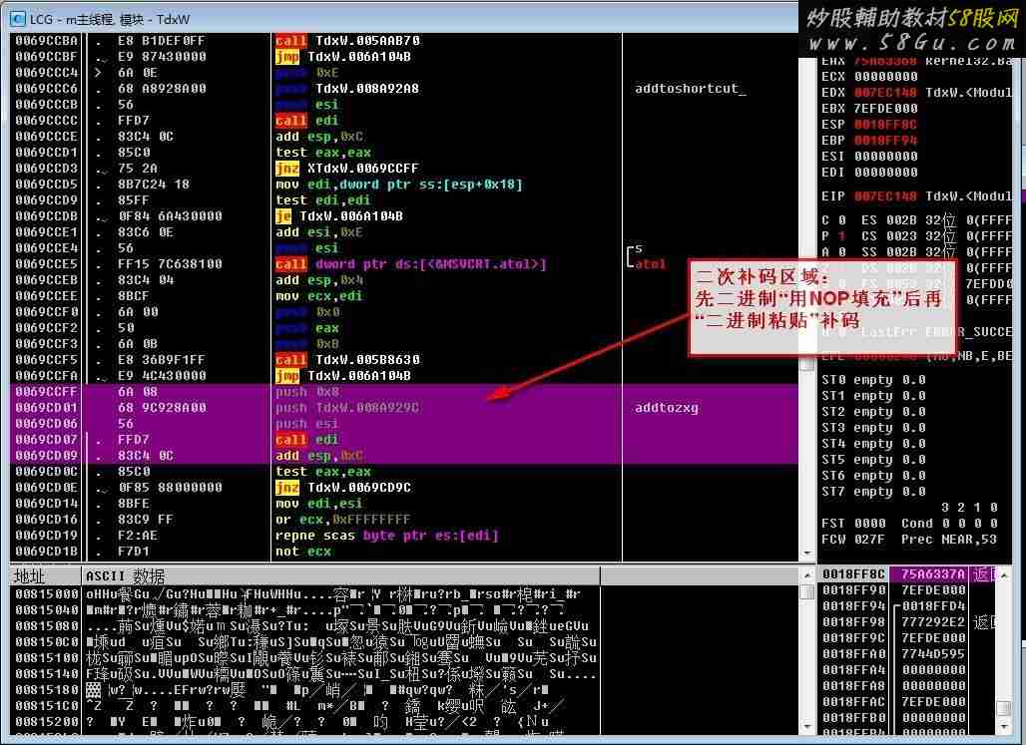Click the LCG window icon in title bar
The image size is (1026, 745).
tap(18, 19)
